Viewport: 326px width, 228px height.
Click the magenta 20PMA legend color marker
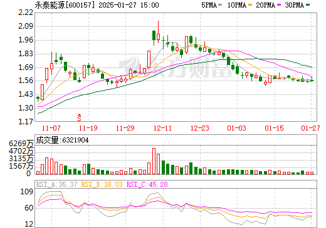point(279,5)
